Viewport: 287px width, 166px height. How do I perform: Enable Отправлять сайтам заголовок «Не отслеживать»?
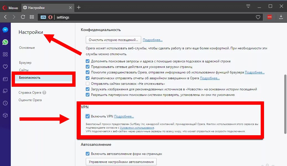[88, 83]
